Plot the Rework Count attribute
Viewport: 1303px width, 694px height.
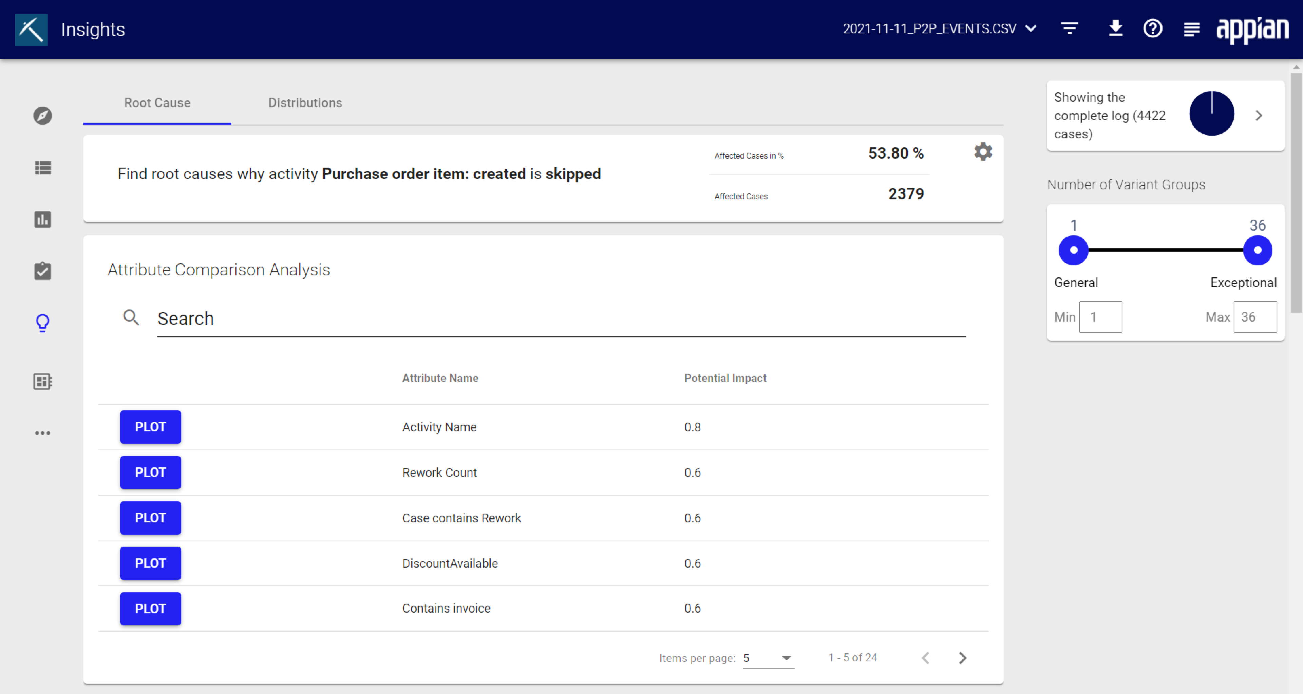150,473
